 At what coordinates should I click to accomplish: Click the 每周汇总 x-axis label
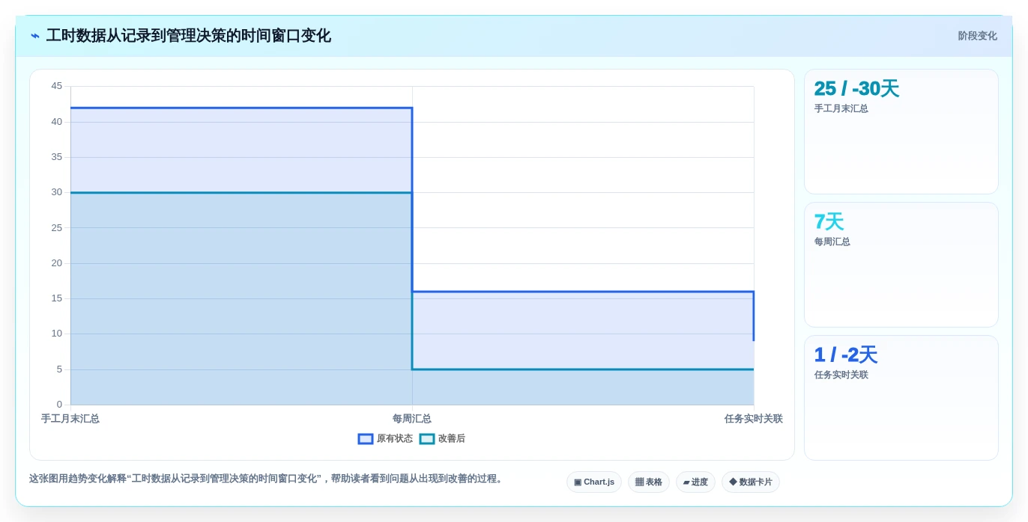412,419
